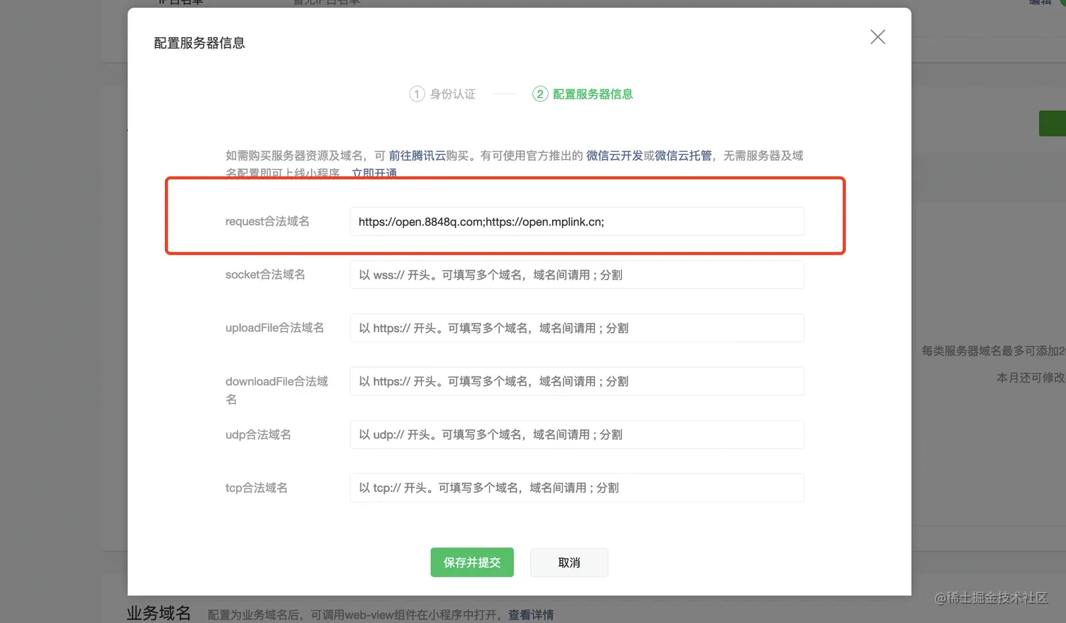Screen dimensions: 1066x623
Task: Click the step 1 身份认证 circle indicator
Action: (417, 93)
